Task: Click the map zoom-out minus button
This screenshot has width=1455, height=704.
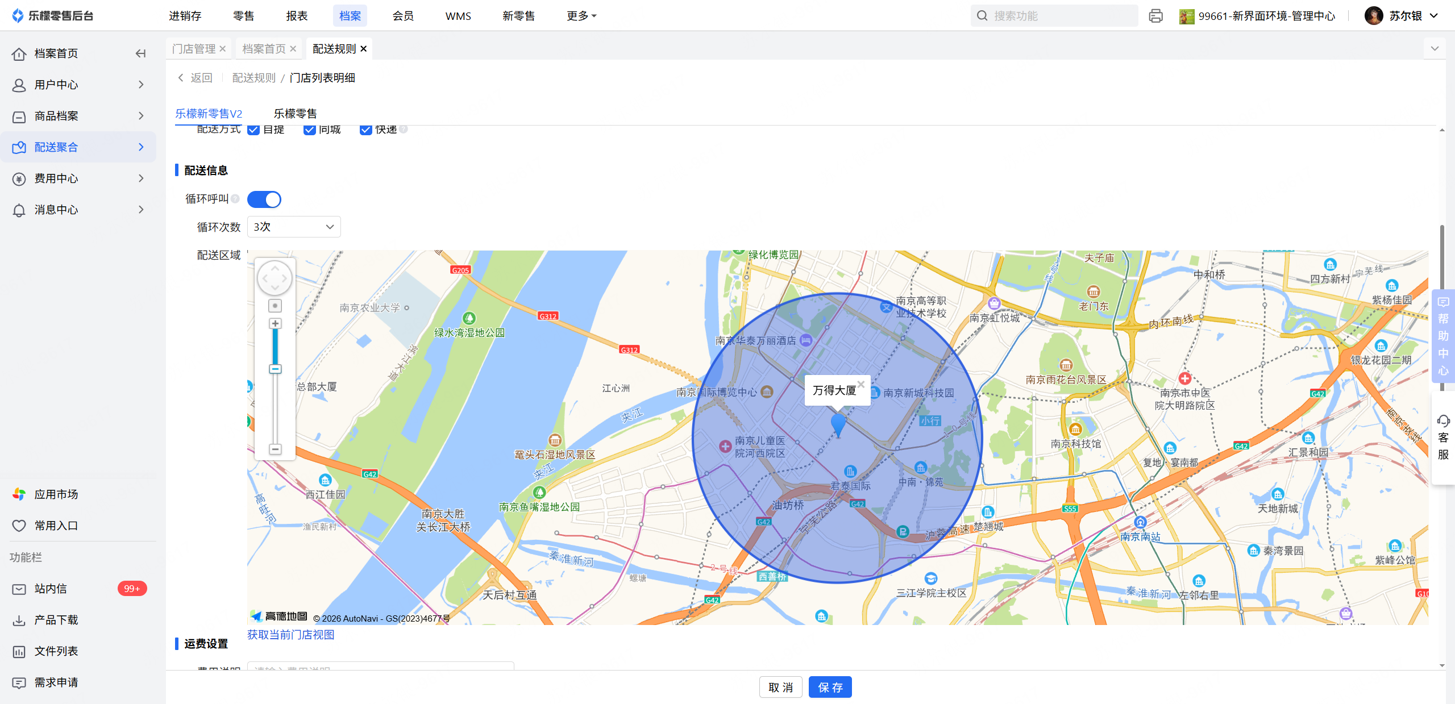Action: 275,449
